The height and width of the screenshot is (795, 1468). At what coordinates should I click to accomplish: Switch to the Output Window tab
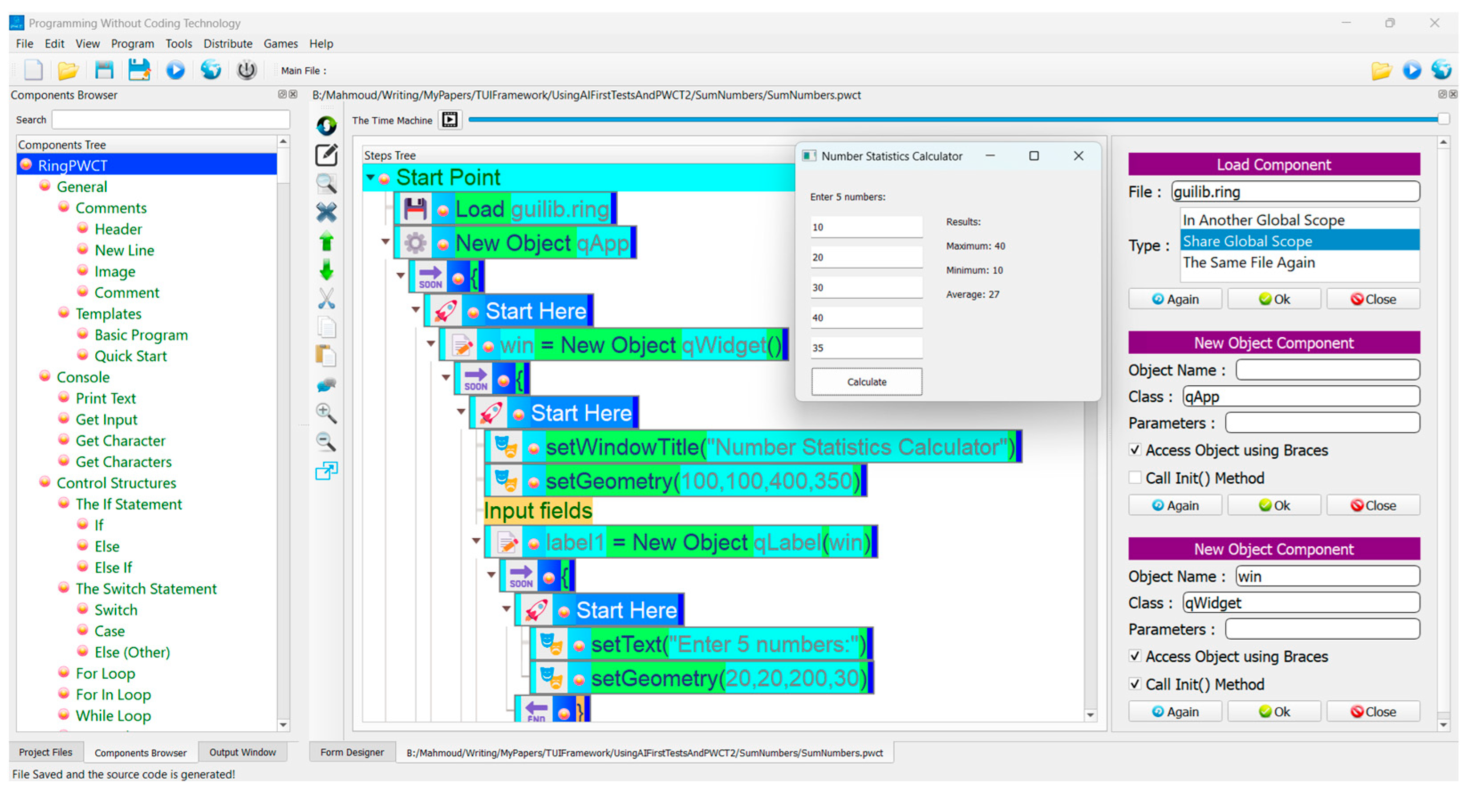[x=242, y=752]
